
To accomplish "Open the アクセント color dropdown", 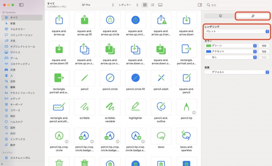I will (231, 52).
